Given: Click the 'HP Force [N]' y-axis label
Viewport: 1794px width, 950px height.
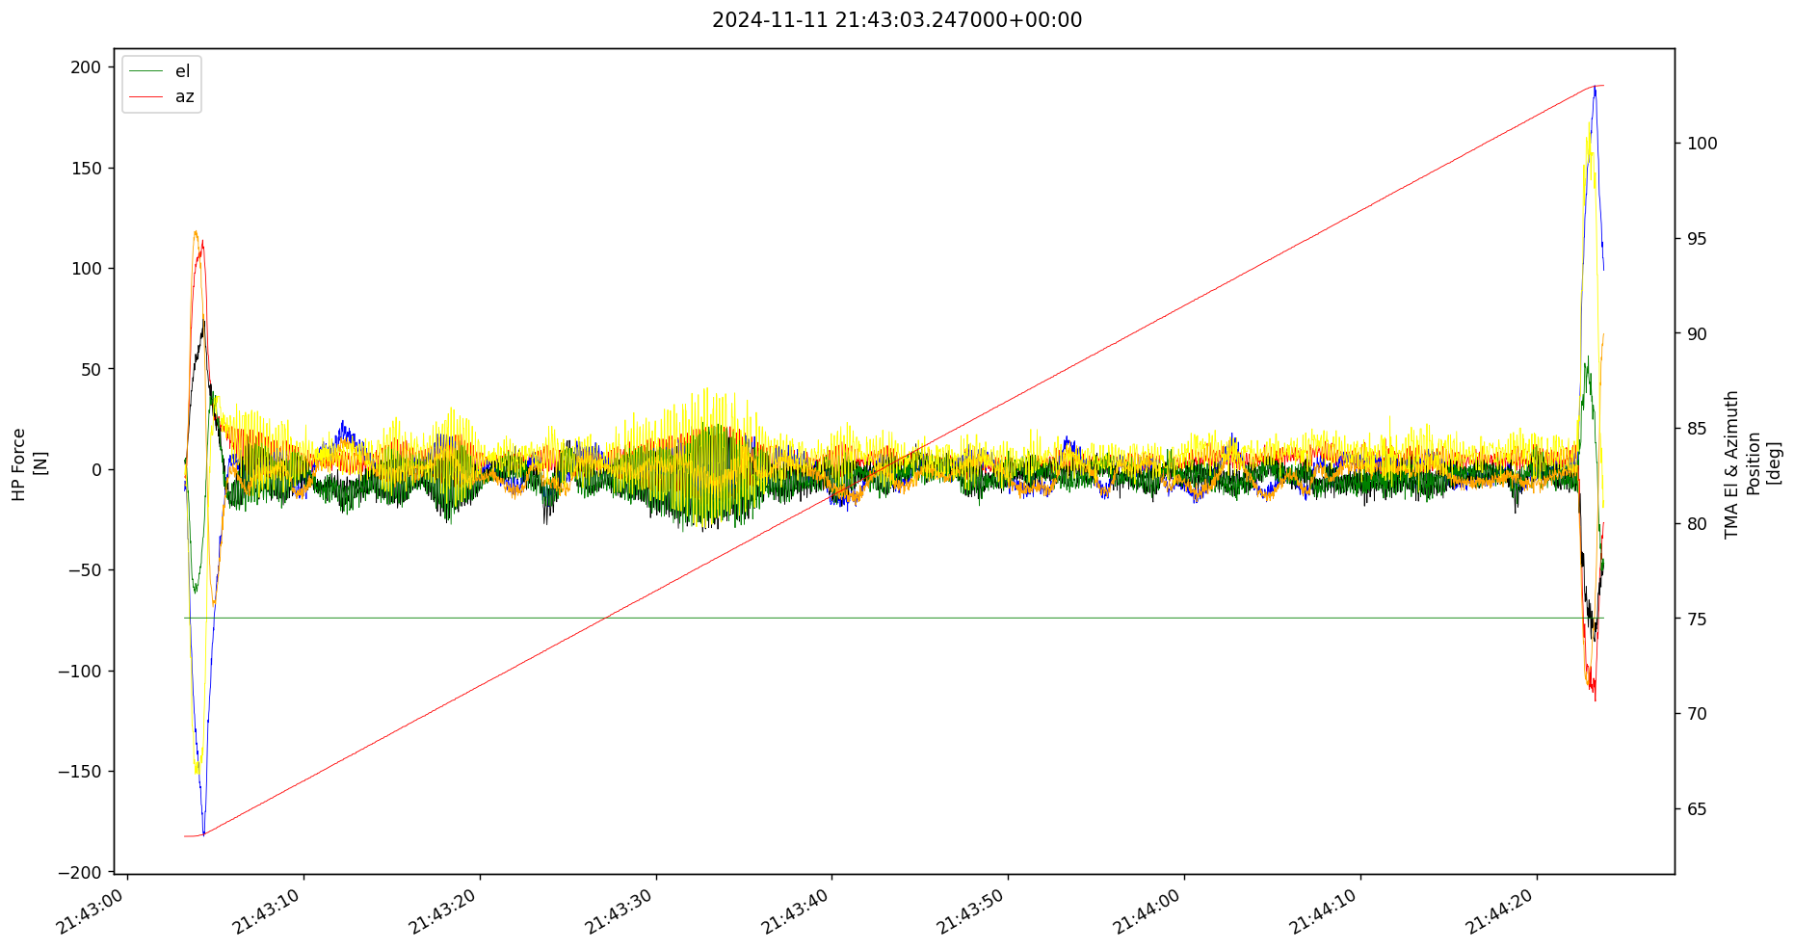Looking at the screenshot, I should click(30, 464).
